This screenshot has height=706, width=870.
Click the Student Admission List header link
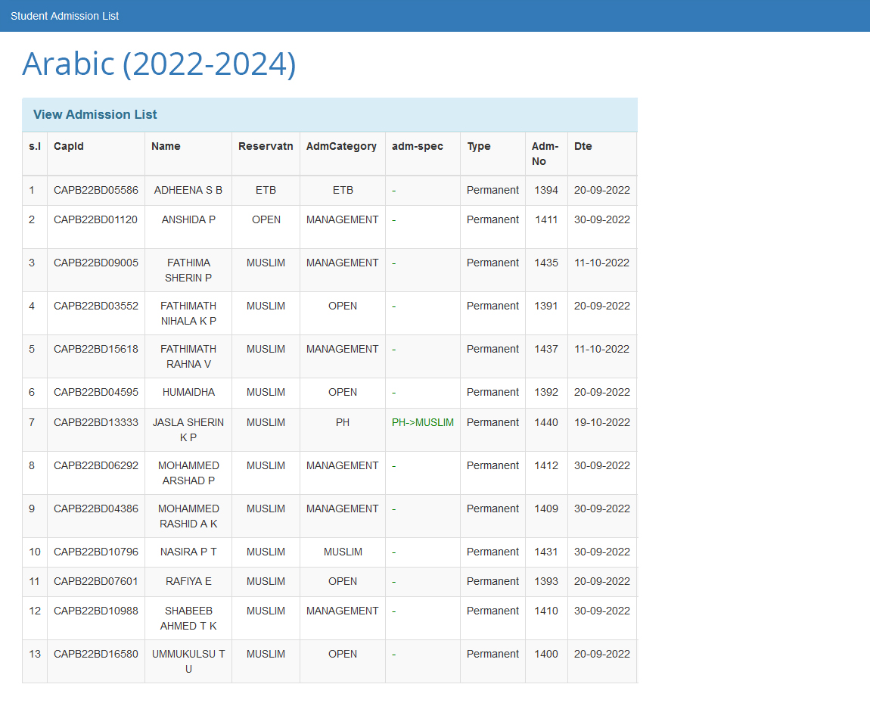(x=64, y=16)
